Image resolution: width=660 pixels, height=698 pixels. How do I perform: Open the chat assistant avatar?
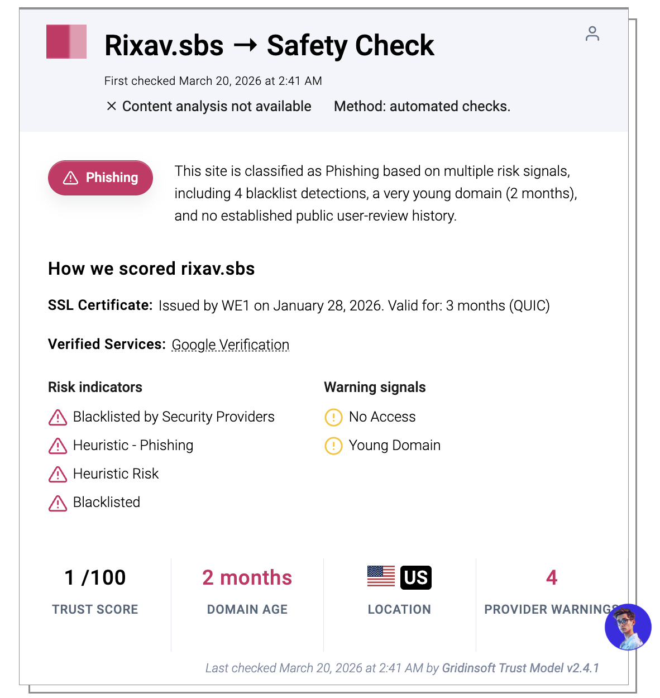pyautogui.click(x=628, y=627)
